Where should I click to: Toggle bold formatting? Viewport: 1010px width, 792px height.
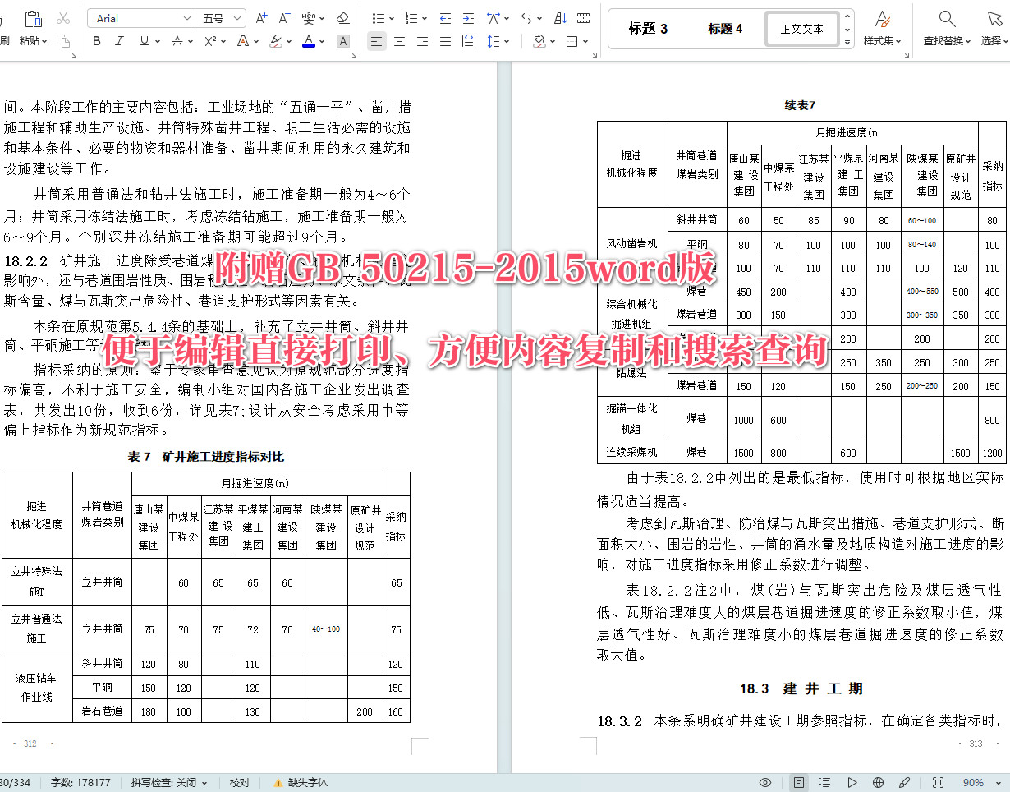96,41
